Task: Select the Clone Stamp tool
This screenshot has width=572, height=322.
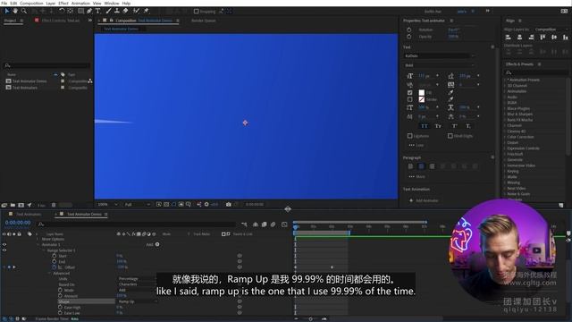Action: pyautogui.click(x=117, y=12)
